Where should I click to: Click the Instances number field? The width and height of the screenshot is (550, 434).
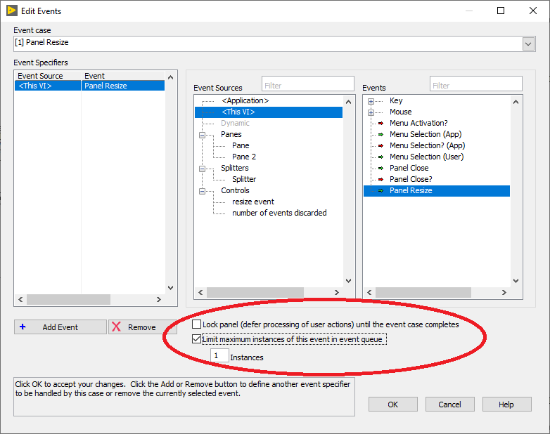tap(219, 355)
